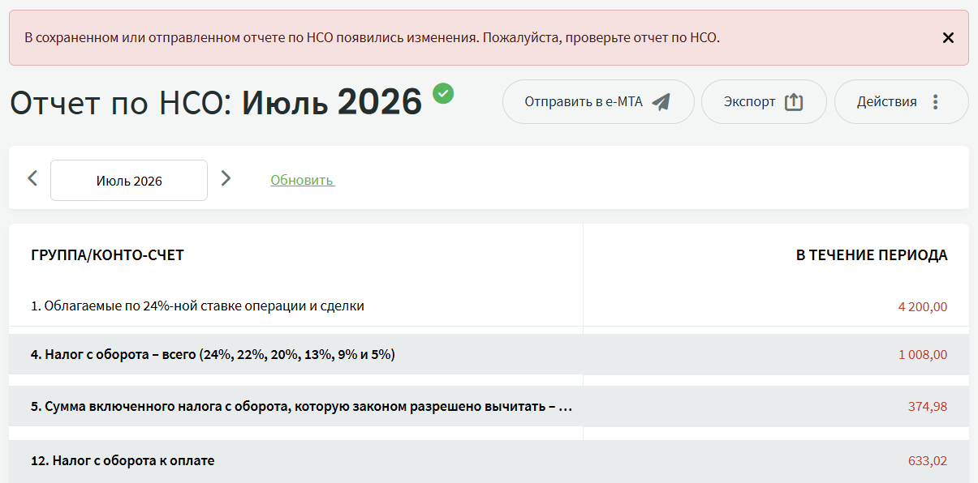Image resolution: width=978 pixels, height=483 pixels.
Task: Go to next month with right chevron
Action: click(226, 178)
